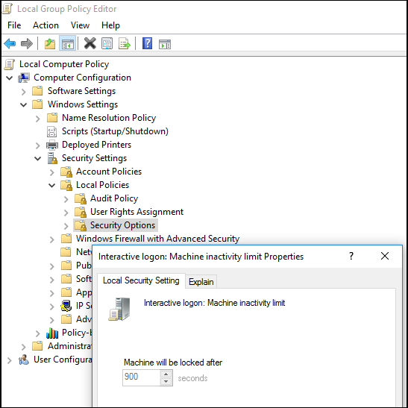Click User Configuration person icon
The width and height of the screenshot is (408, 408).
click(x=24, y=360)
